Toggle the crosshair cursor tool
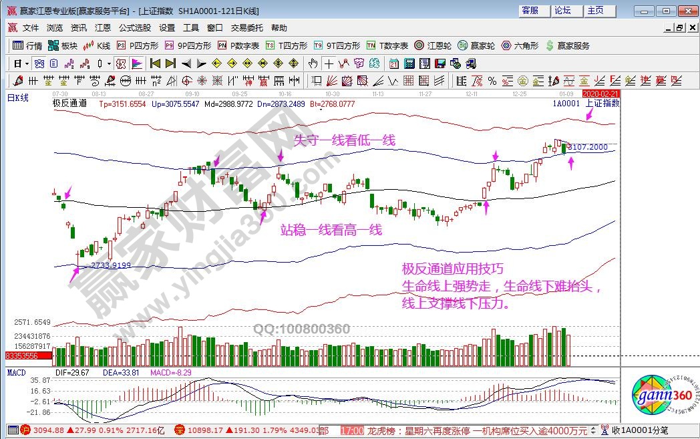Image resolution: width=700 pixels, height=439 pixels. pyautogui.click(x=329, y=63)
